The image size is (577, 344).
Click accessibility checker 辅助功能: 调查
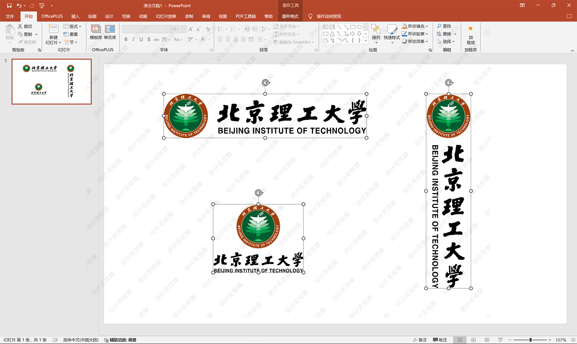(x=120, y=340)
